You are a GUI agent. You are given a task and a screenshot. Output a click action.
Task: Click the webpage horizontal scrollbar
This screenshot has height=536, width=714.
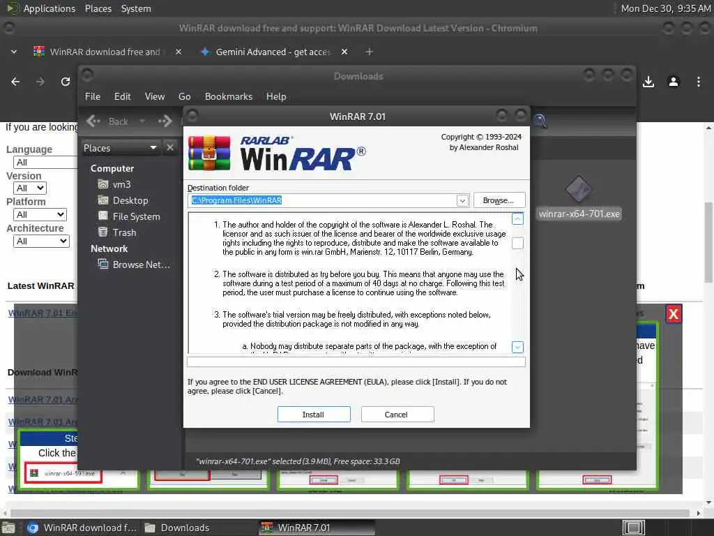349,513
